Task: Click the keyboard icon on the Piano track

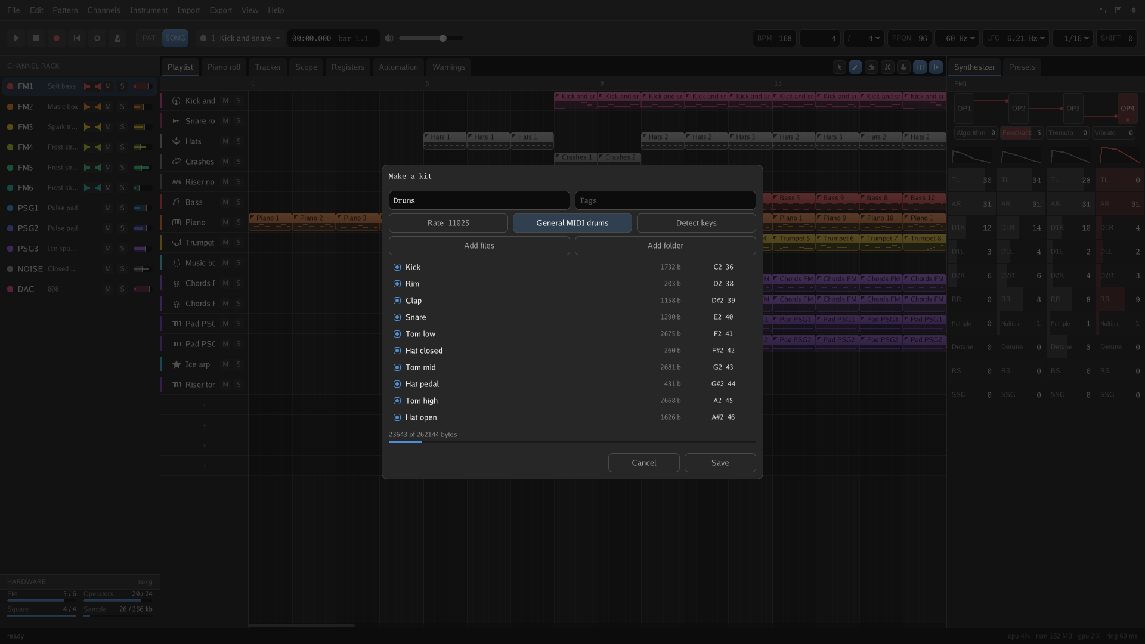Action: coord(177,222)
